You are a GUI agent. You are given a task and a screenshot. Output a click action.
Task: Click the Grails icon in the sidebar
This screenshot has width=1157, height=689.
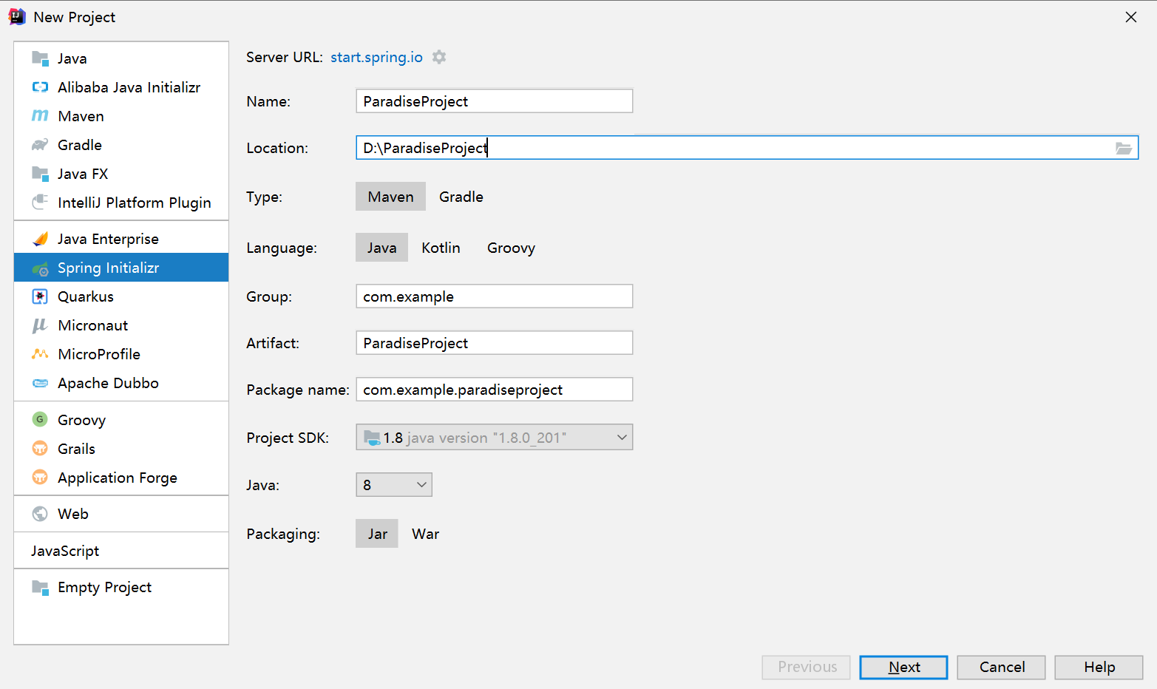pyautogui.click(x=40, y=449)
